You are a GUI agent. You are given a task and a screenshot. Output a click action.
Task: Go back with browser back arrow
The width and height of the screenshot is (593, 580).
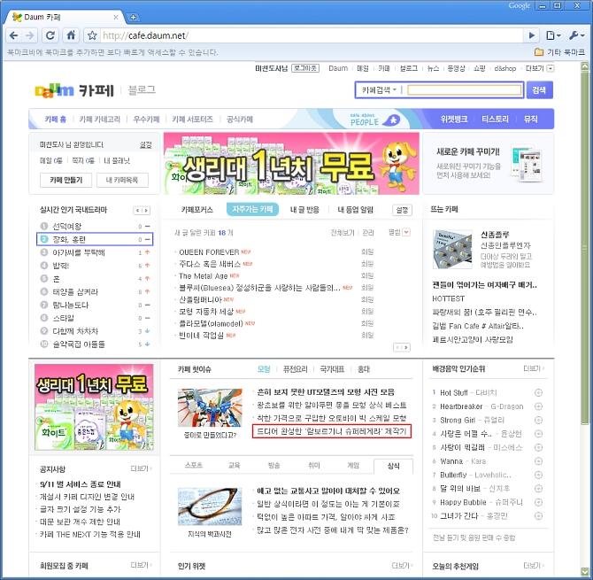(13, 35)
